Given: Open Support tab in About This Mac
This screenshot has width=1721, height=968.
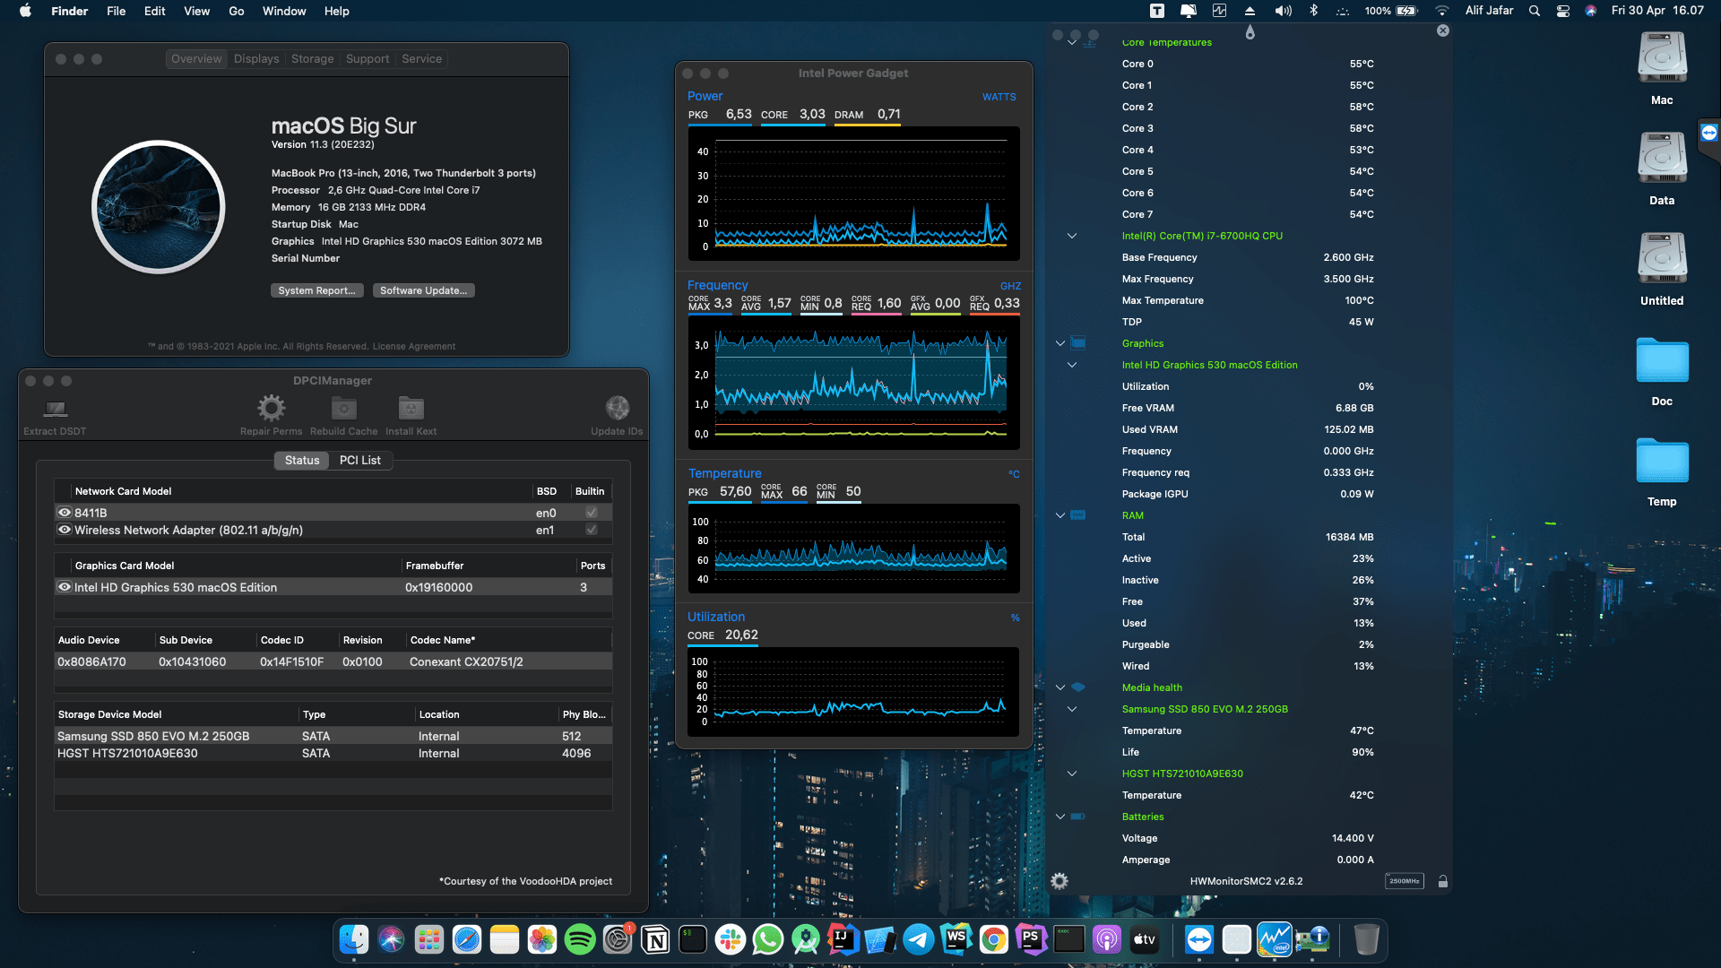Looking at the screenshot, I should 368,59.
